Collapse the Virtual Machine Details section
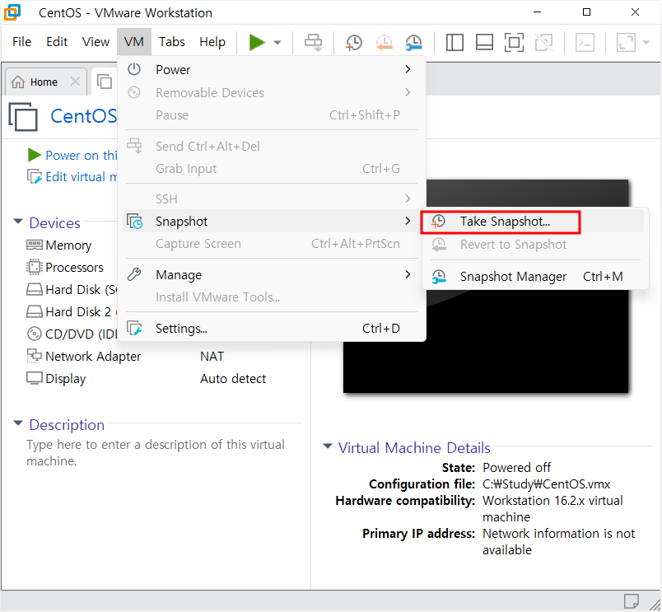The height and width of the screenshot is (612, 662). pos(327,446)
